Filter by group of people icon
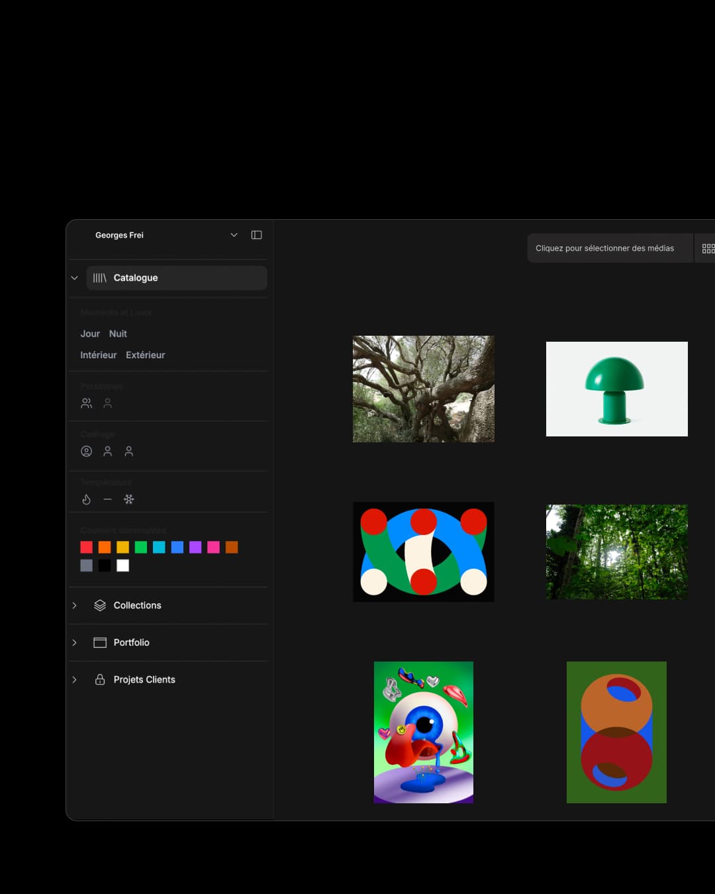Image resolution: width=715 pixels, height=894 pixels. tap(86, 403)
